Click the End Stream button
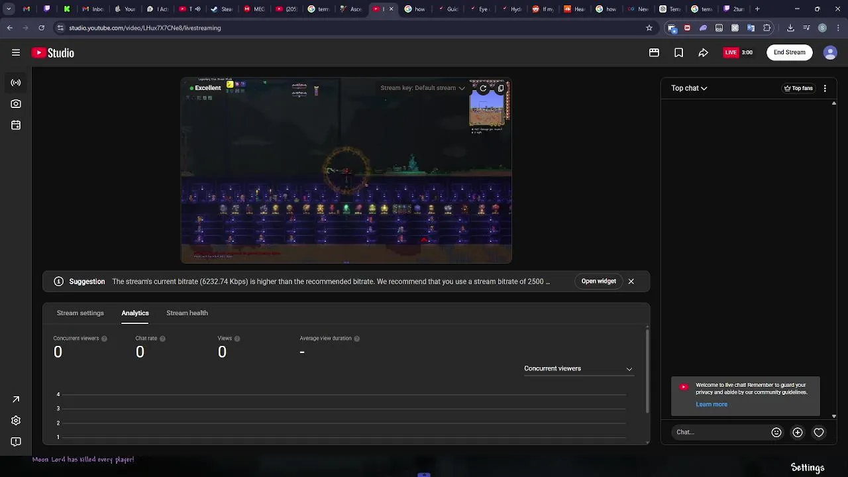848x477 pixels. coord(790,52)
